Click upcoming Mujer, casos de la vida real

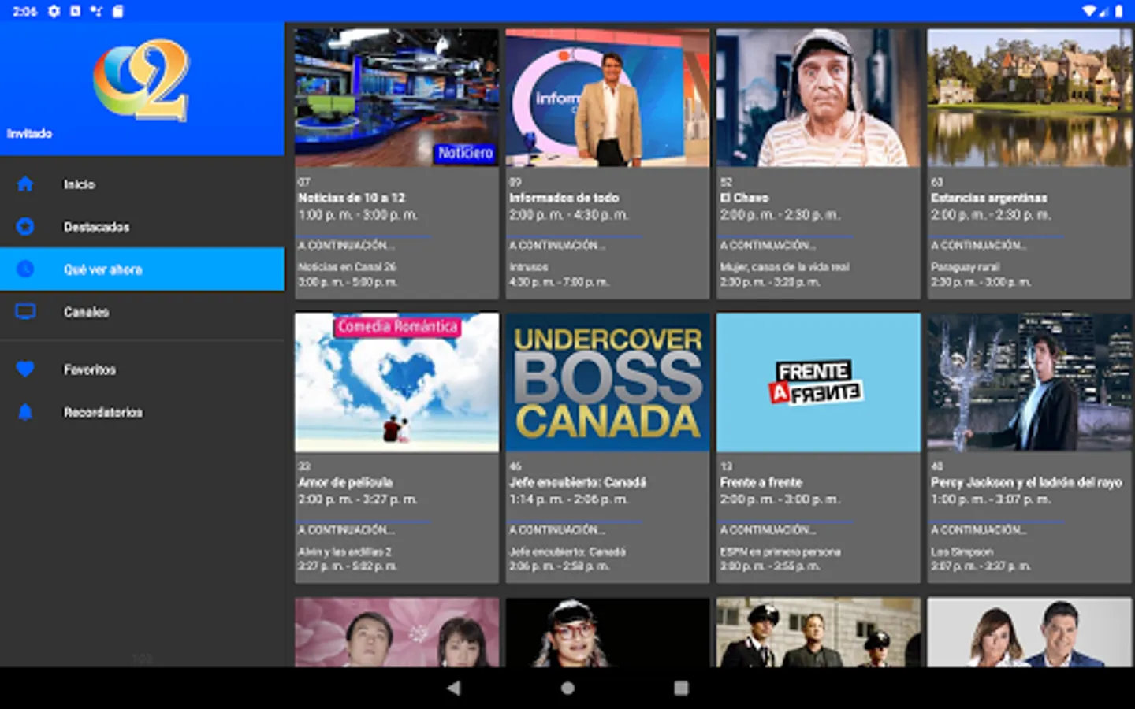point(785,267)
